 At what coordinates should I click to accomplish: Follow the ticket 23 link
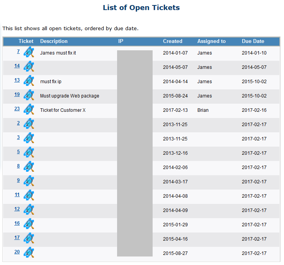pos(17,109)
